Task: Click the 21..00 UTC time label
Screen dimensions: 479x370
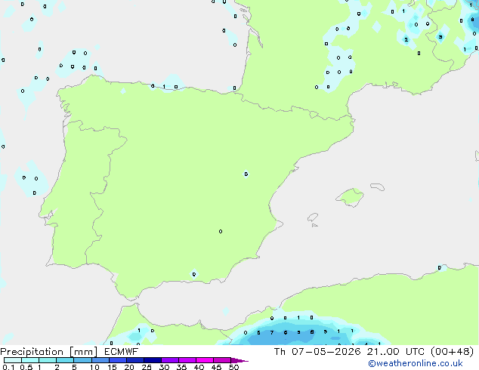Action: tap(396, 352)
